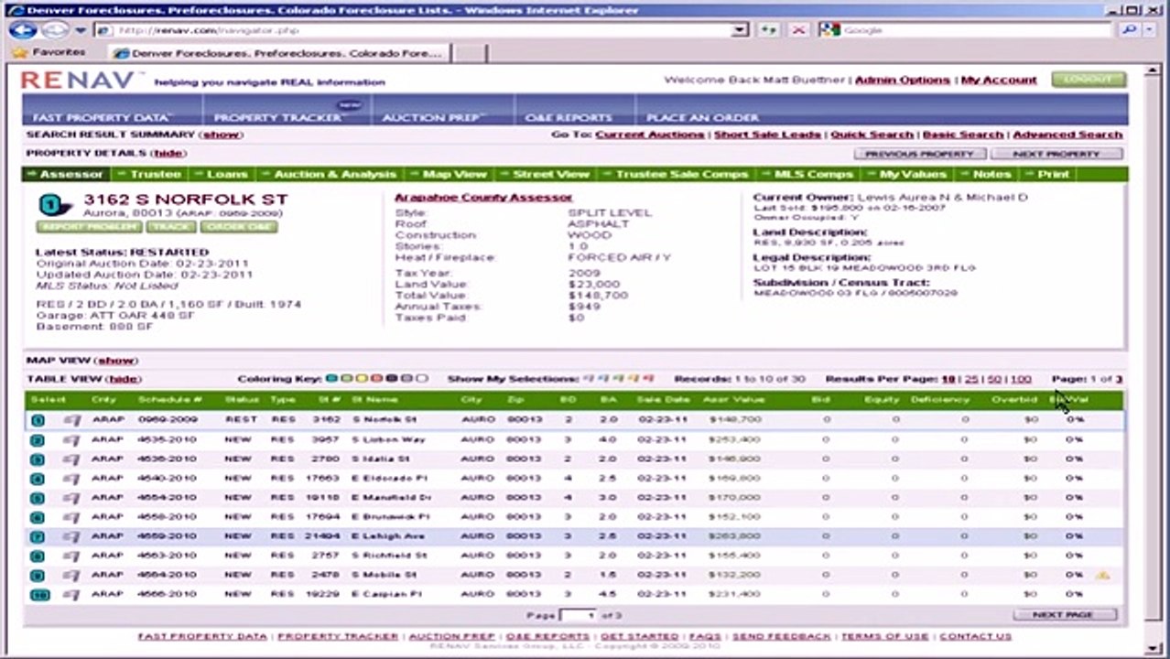Switch to Auction & Analysis tab
This screenshot has height=659, width=1170.
point(329,174)
